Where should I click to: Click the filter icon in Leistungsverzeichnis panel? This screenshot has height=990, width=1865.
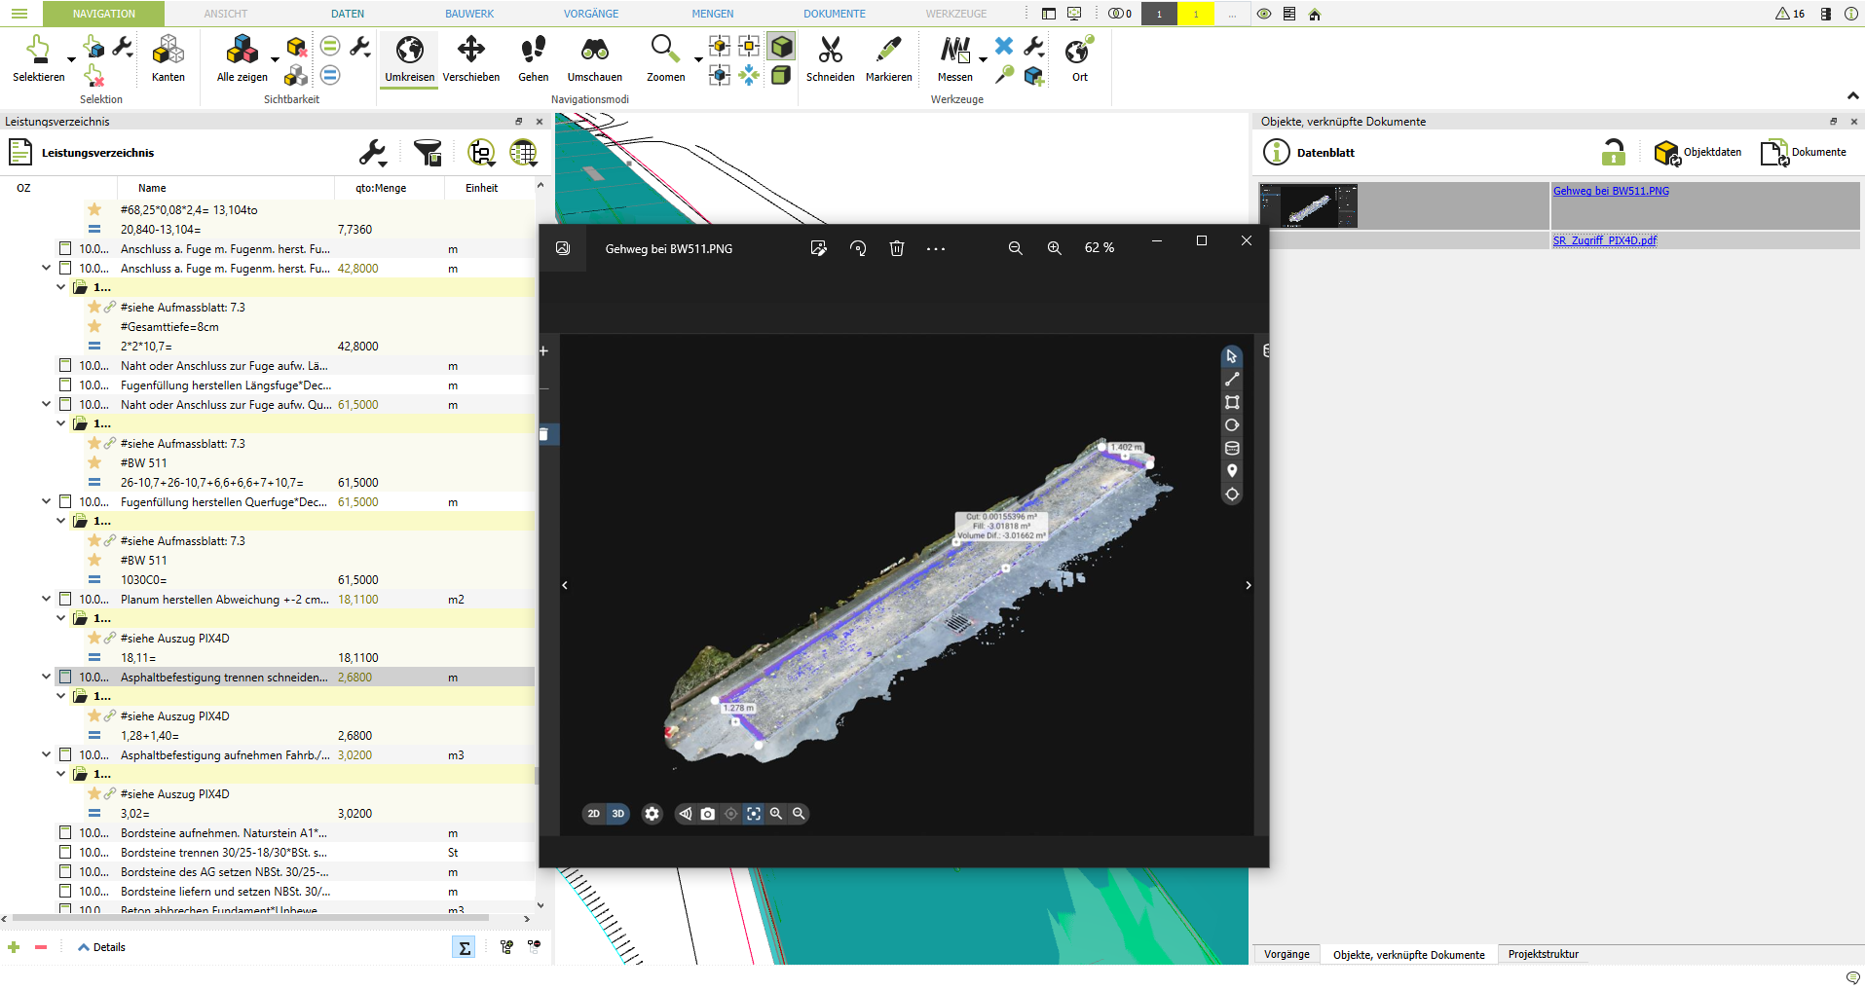pyautogui.click(x=427, y=153)
